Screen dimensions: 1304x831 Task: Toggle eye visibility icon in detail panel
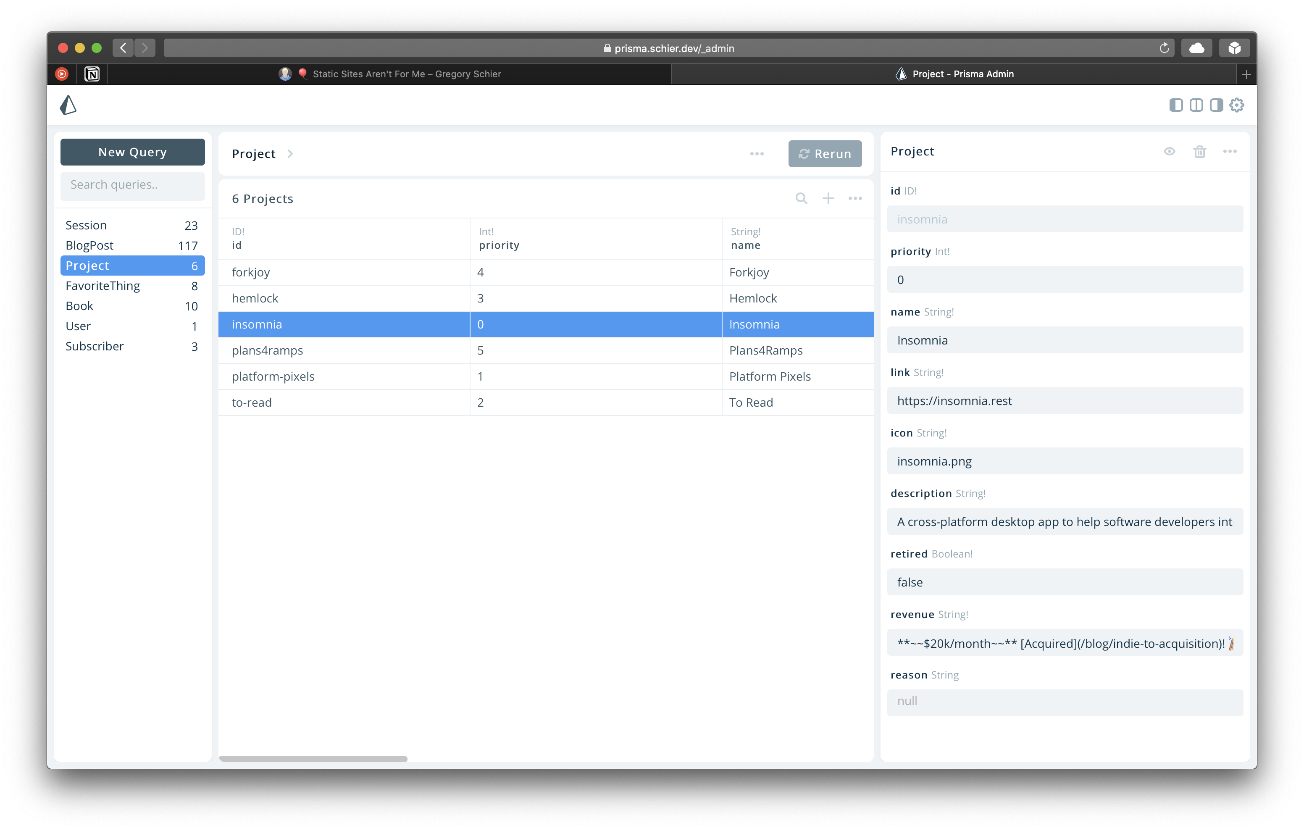point(1169,152)
